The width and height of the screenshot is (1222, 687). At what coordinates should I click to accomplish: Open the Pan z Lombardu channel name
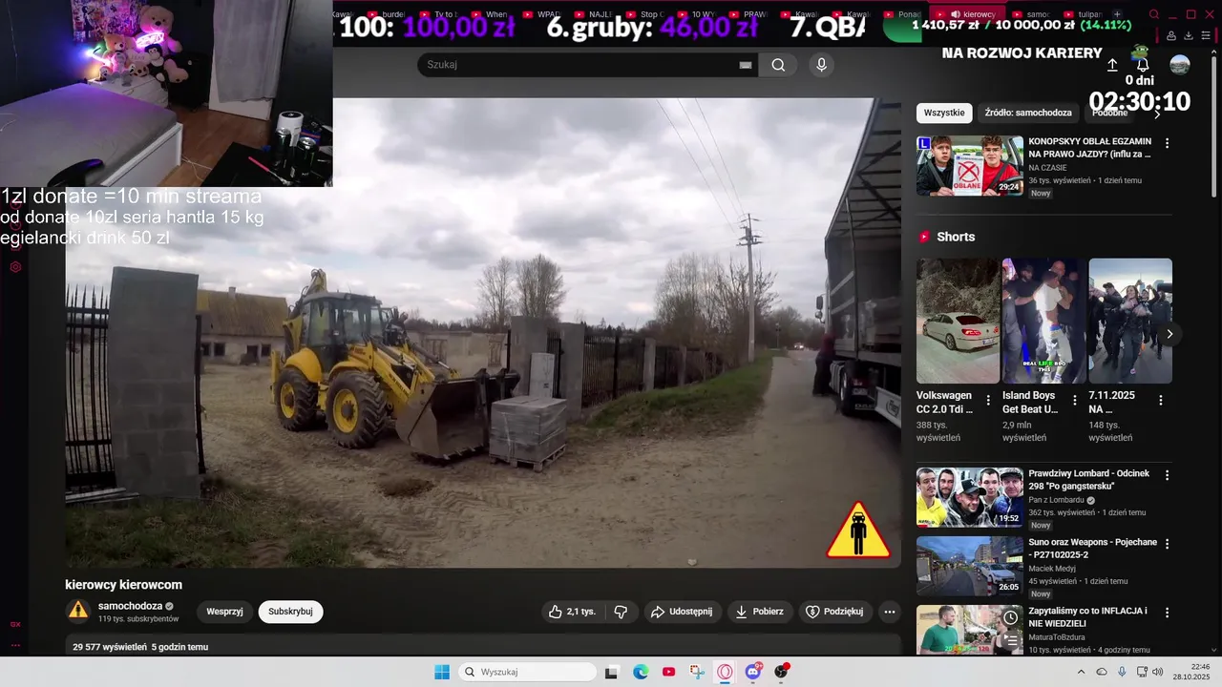click(1056, 500)
